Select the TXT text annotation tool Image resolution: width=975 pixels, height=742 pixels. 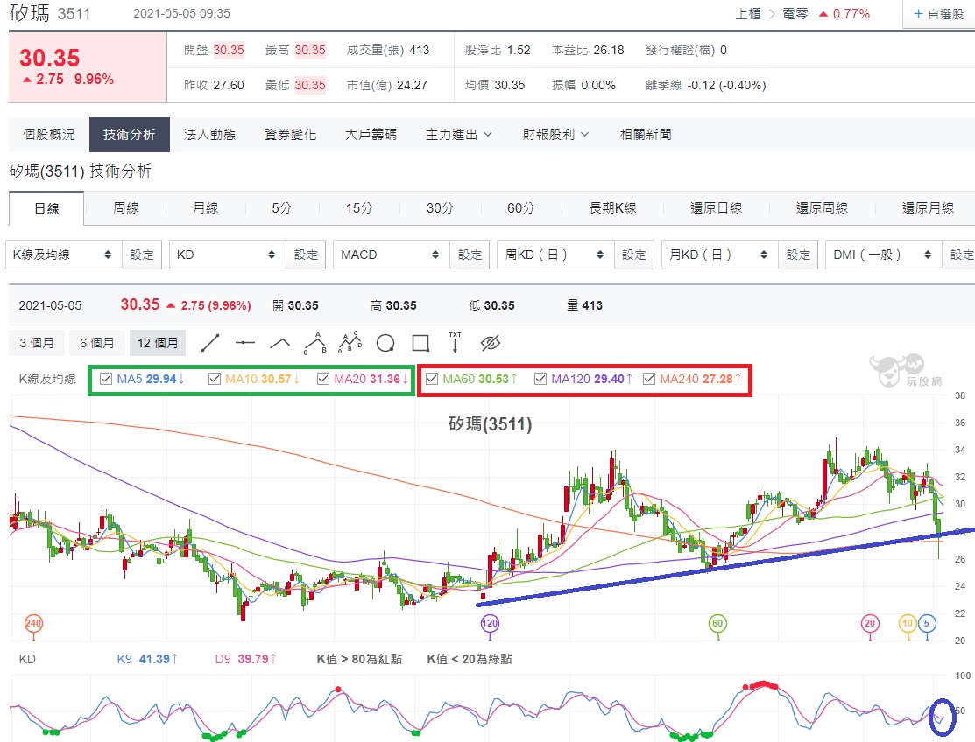click(x=456, y=342)
